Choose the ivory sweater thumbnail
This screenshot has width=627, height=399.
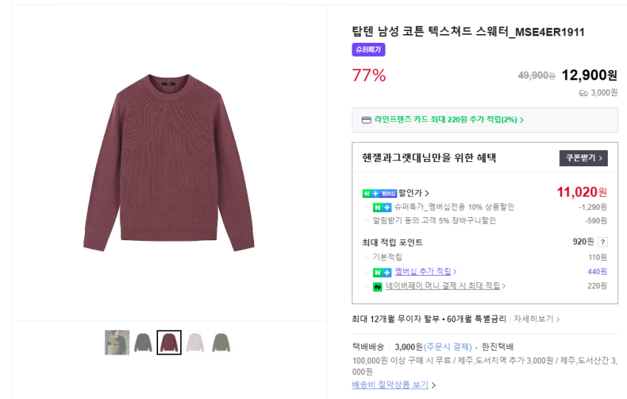pyautogui.click(x=195, y=342)
